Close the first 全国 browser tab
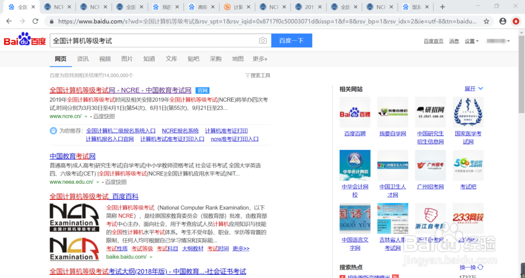The height and width of the screenshot is (278, 525). click(33, 7)
